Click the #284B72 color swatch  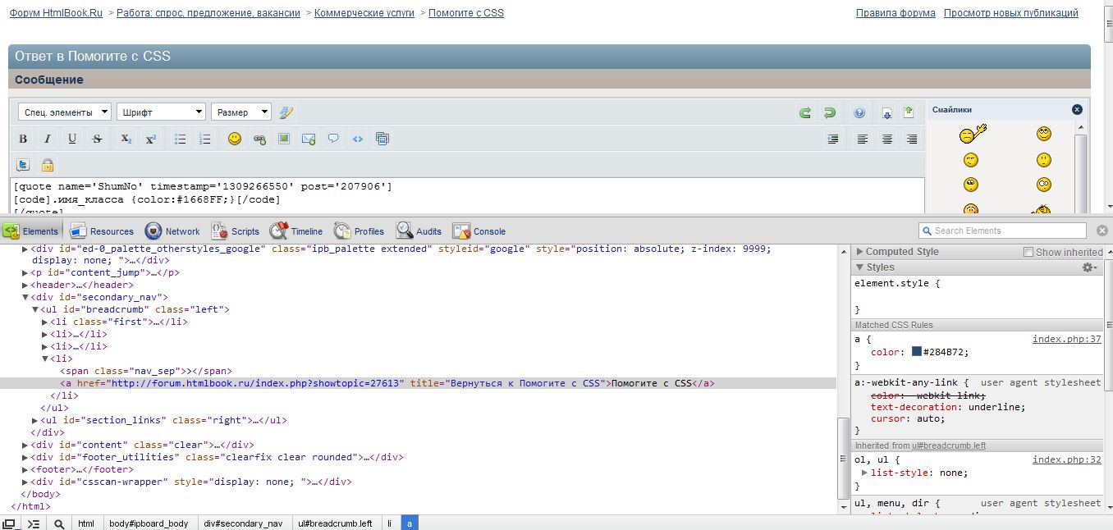tap(917, 352)
